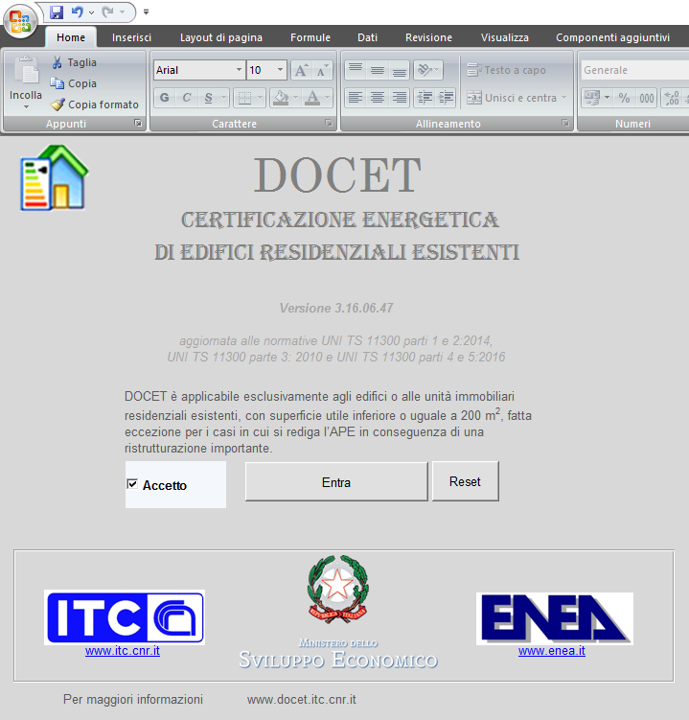Use Copia formato format painter

click(x=95, y=105)
